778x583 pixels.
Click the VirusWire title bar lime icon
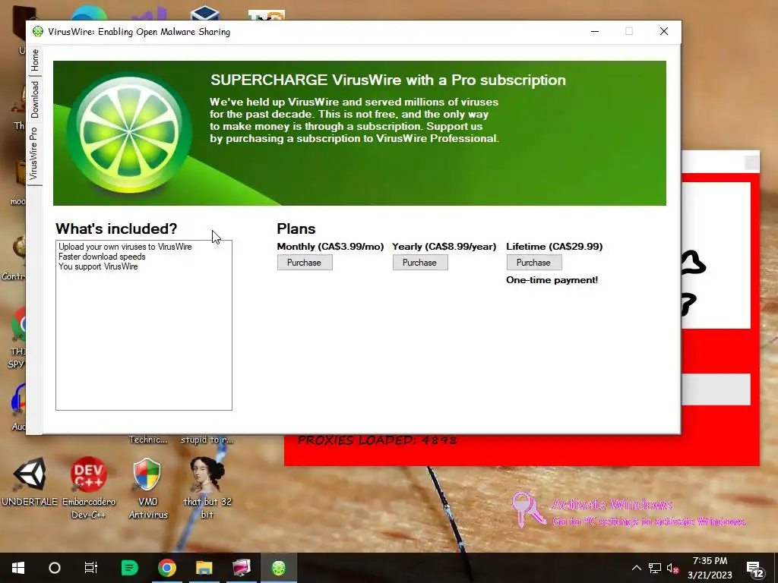[x=38, y=31]
